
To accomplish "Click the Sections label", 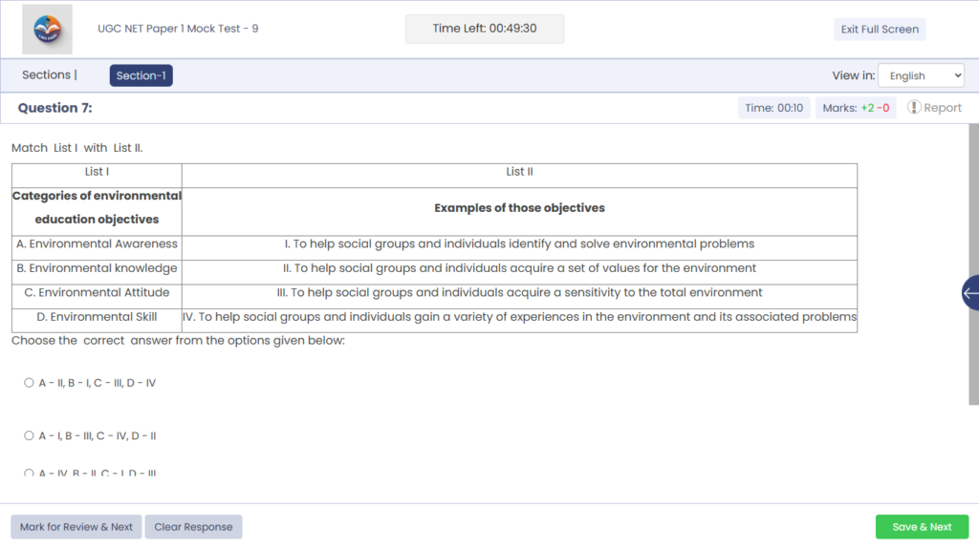I will 49,75.
